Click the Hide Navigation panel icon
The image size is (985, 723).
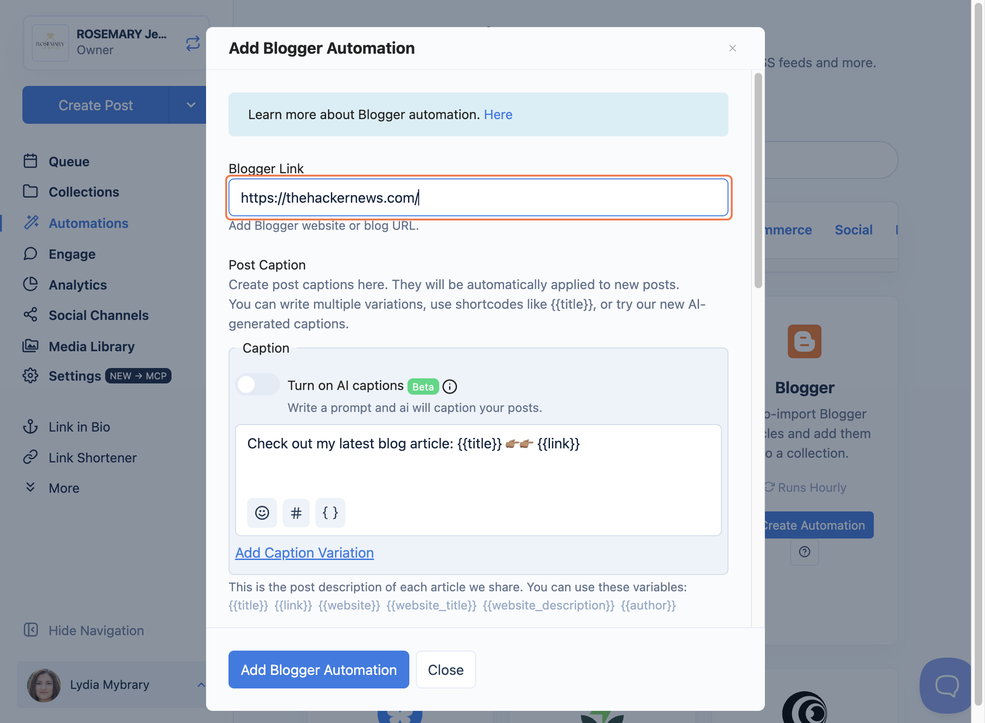[31, 630]
